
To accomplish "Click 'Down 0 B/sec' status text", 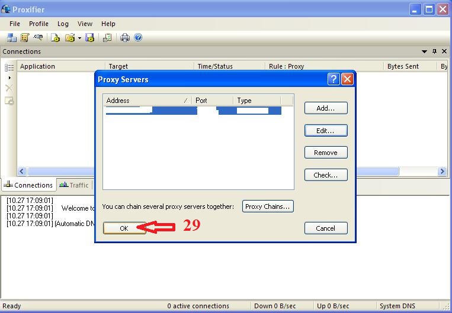I will [x=275, y=306].
